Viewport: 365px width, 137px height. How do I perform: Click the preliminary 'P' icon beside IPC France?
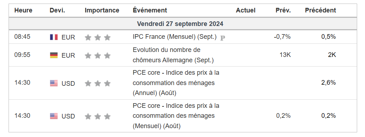[x=223, y=38]
